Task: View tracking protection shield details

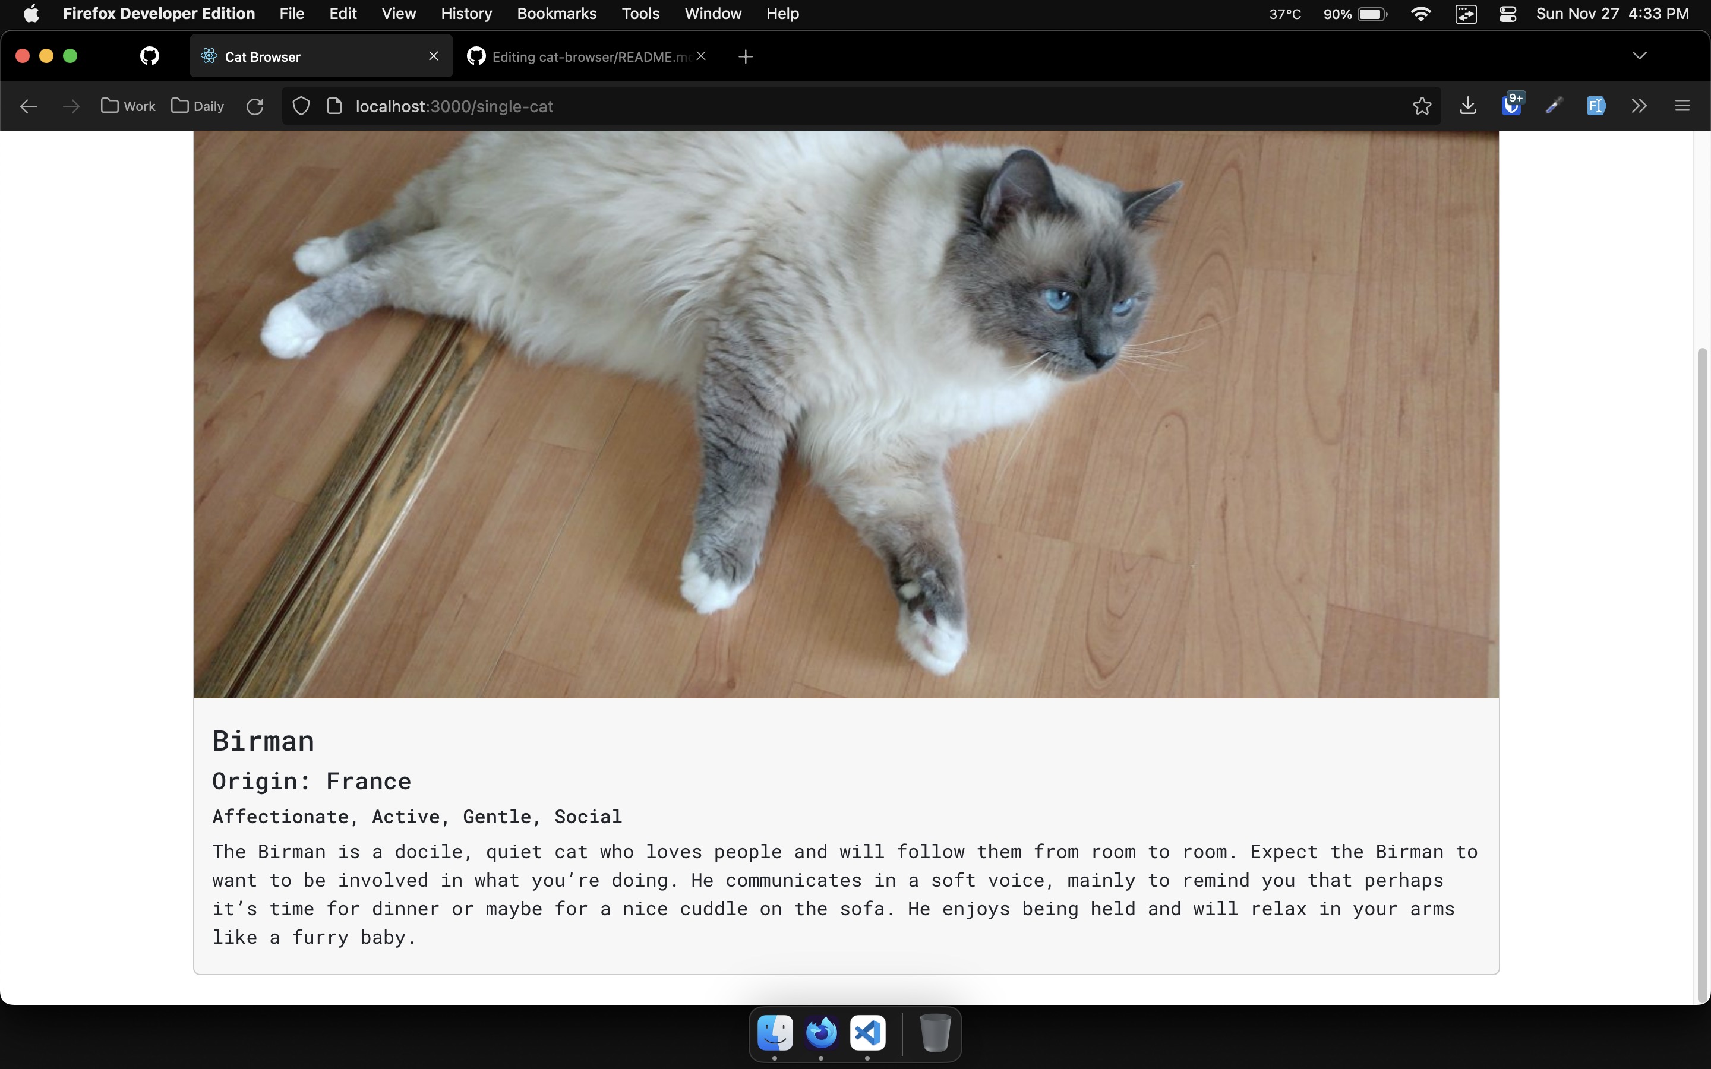Action: 301,106
